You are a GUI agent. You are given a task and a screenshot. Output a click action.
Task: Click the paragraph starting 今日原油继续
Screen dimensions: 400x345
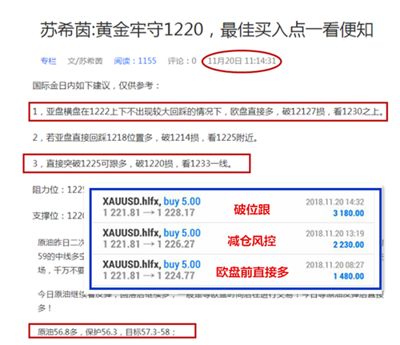click(210, 301)
